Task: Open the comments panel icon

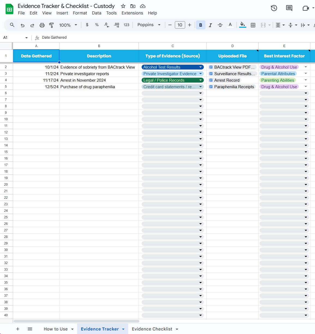Action: pyautogui.click(x=289, y=8)
